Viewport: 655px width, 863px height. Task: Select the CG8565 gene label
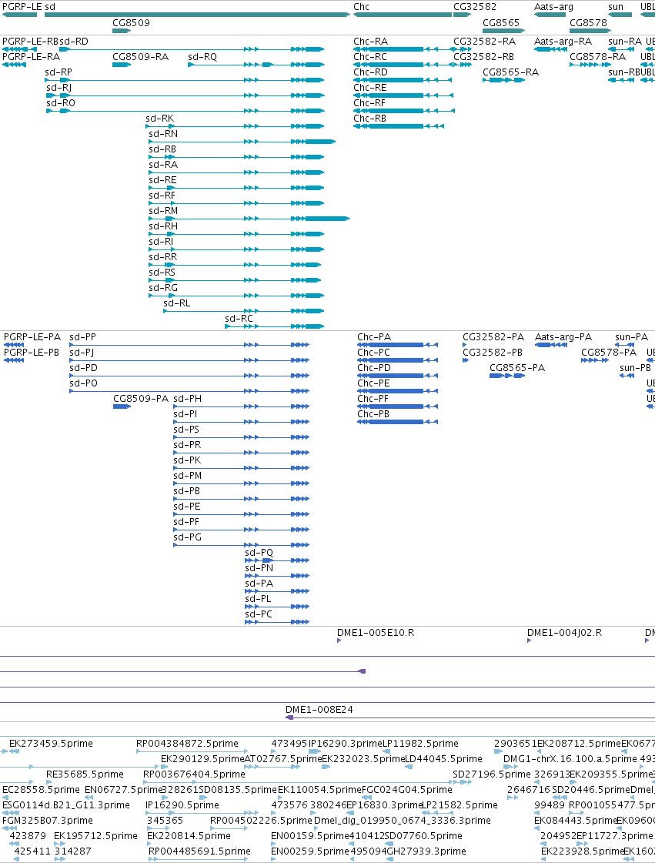501,22
